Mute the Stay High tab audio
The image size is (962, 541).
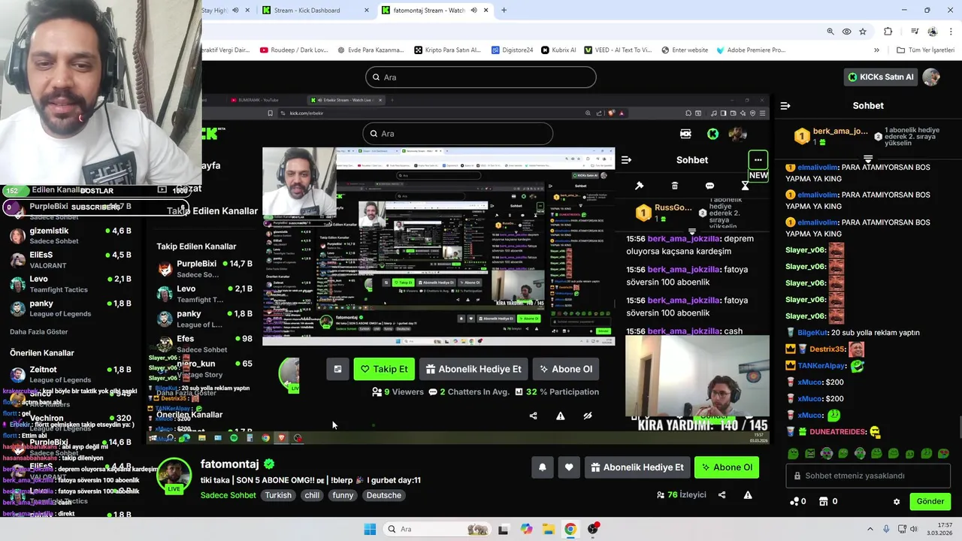click(x=236, y=11)
